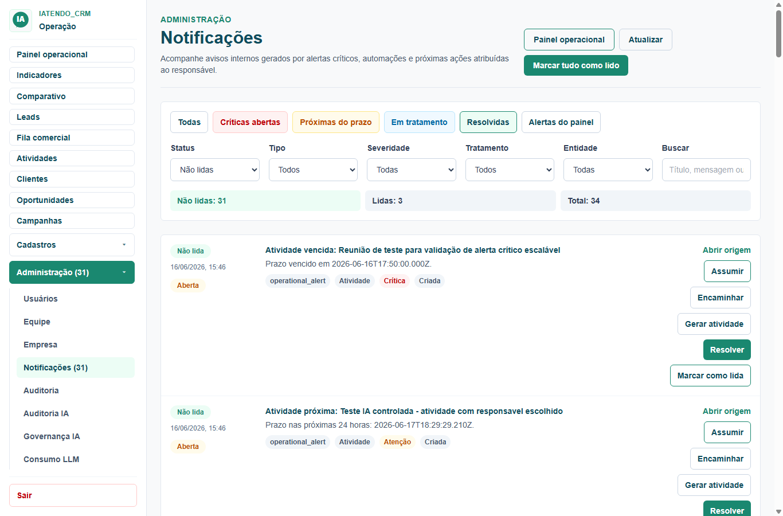Open Indicadores in sidebar
The width and height of the screenshot is (783, 516).
click(72, 75)
